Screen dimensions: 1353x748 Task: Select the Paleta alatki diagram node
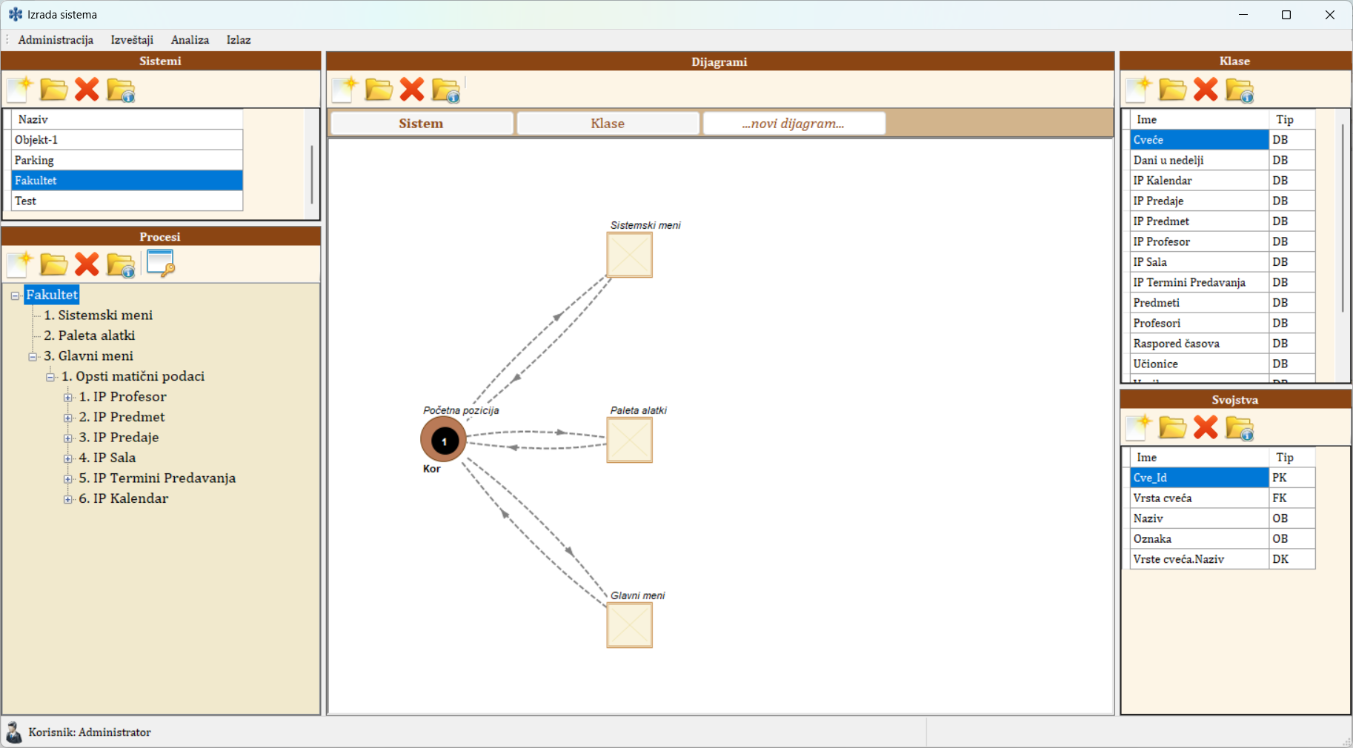click(x=629, y=440)
